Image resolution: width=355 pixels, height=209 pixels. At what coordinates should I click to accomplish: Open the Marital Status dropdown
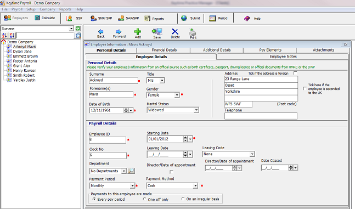tap(196, 110)
